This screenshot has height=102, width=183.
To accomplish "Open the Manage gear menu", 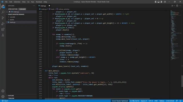I will tap(3, 97).
